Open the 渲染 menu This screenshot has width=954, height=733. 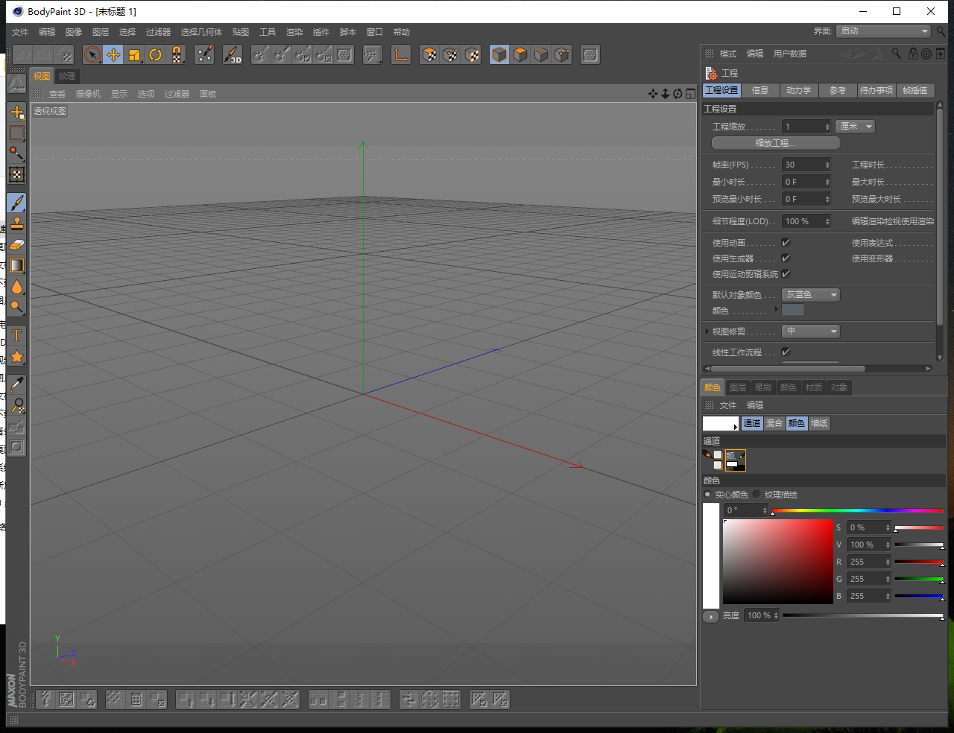click(x=294, y=32)
